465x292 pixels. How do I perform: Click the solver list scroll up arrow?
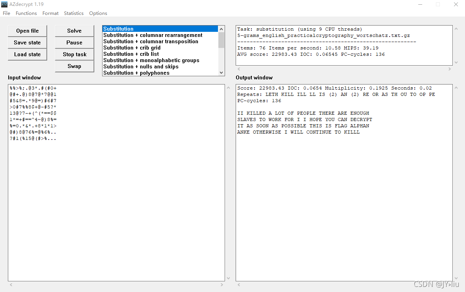point(221,29)
